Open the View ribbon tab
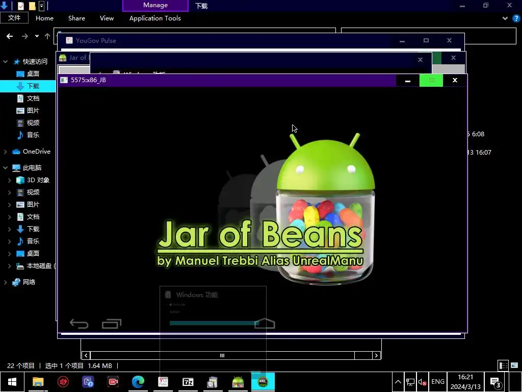Viewport: 522px width, 392px height. coord(107,18)
